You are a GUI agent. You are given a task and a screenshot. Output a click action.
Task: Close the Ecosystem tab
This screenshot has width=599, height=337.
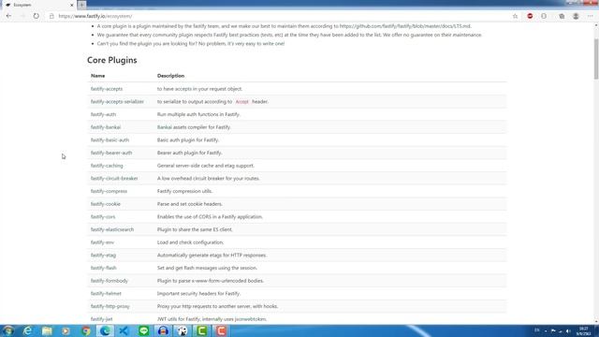pos(71,5)
